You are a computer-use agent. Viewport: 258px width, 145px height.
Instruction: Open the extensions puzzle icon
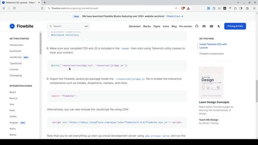(x=235, y=8)
